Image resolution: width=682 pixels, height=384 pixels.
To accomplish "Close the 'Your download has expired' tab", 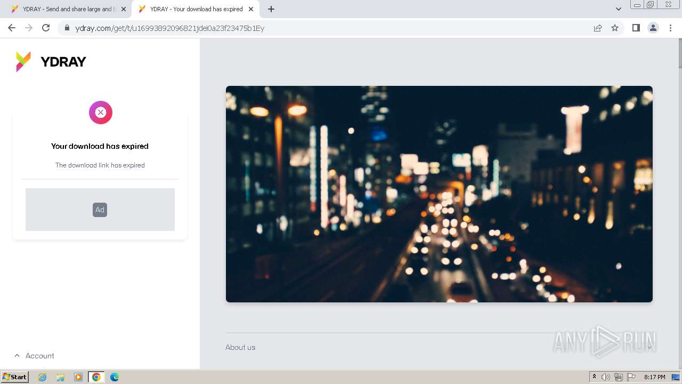I will [x=251, y=9].
